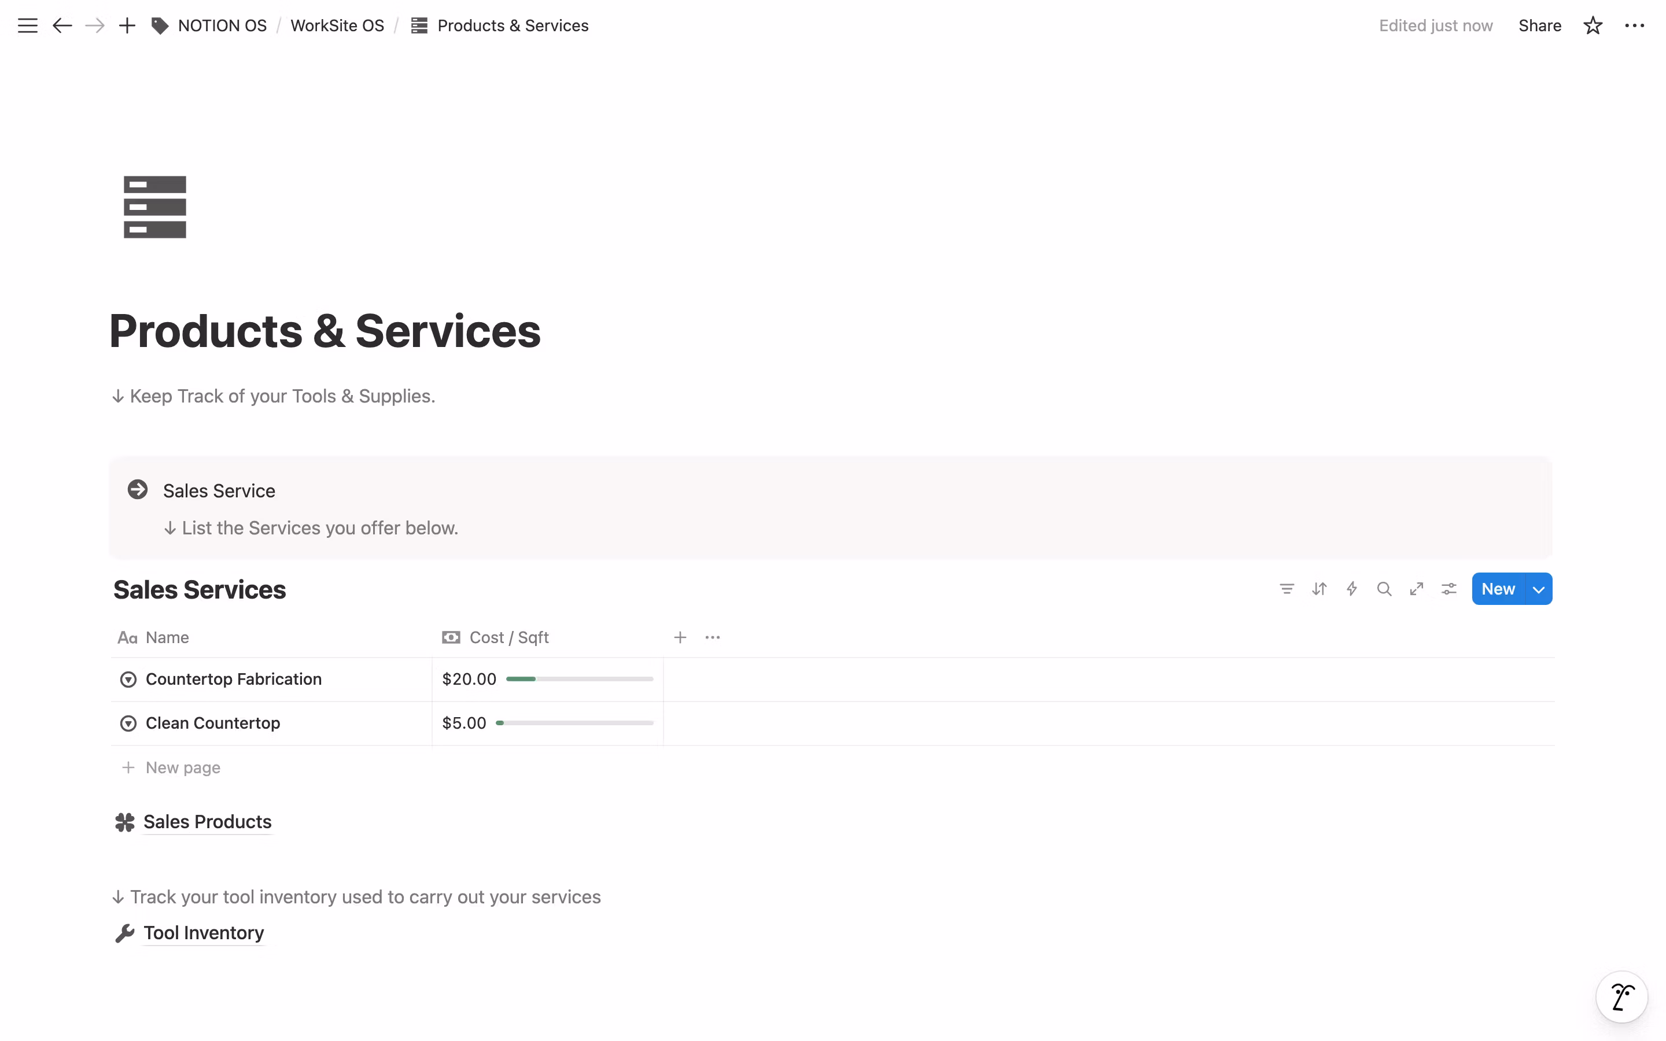Image resolution: width=1666 pixels, height=1041 pixels.
Task: Open the column options ellipsis
Action: click(x=713, y=637)
